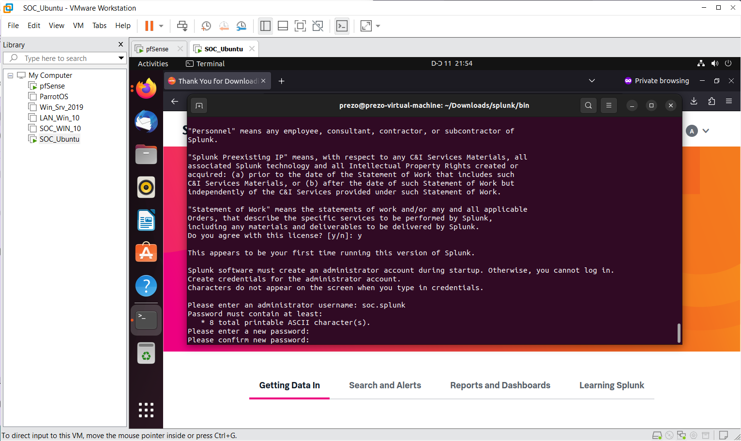Select LAN_Win_10 in the library
The height and width of the screenshot is (441, 741).
[59, 118]
